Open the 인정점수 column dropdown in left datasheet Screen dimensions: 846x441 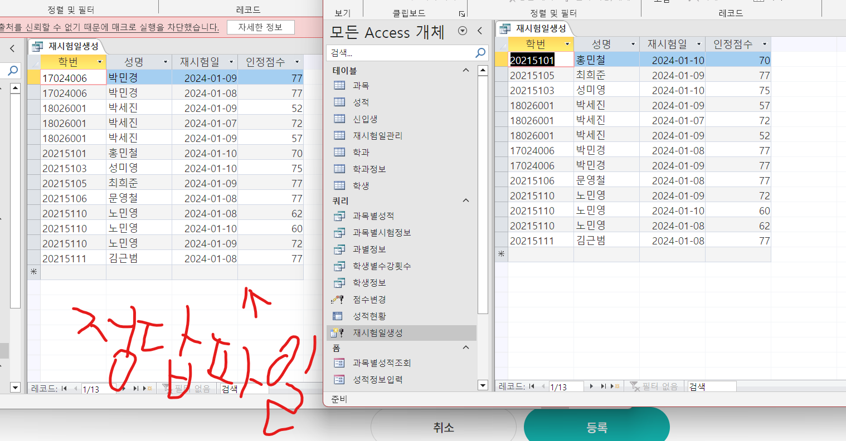point(297,62)
